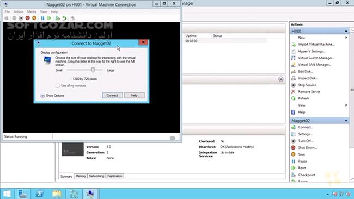
Task: Open the Action menu in VM Connection
Action: point(19,11)
